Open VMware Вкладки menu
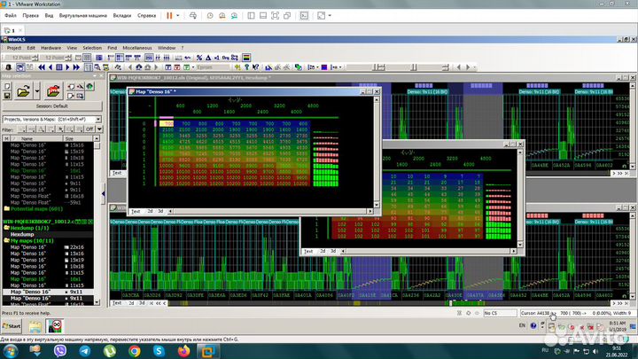The image size is (638, 359). coord(122,15)
